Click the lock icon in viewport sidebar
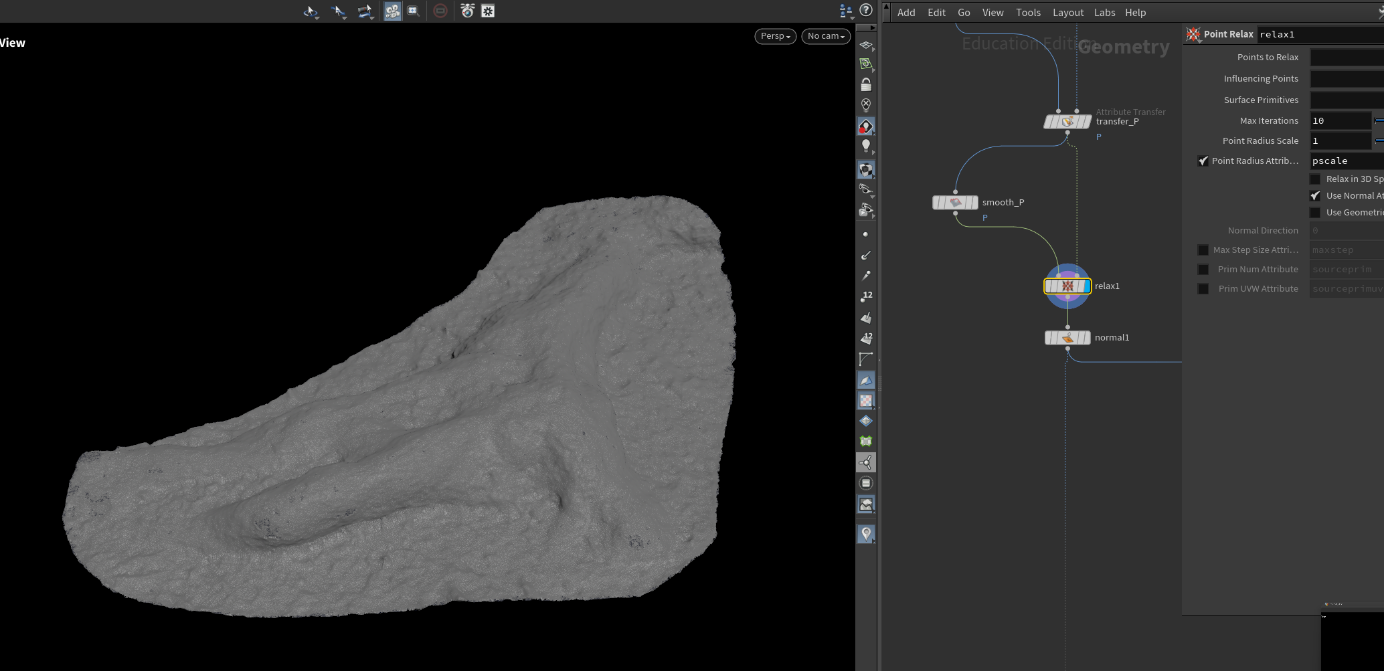This screenshot has width=1384, height=671. [866, 85]
